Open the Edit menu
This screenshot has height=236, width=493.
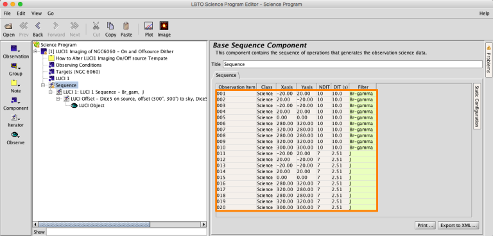[x=21, y=13]
